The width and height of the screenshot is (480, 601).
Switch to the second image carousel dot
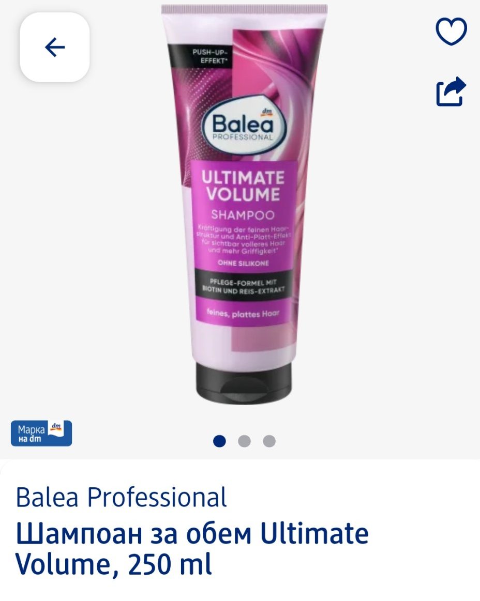[x=245, y=441]
